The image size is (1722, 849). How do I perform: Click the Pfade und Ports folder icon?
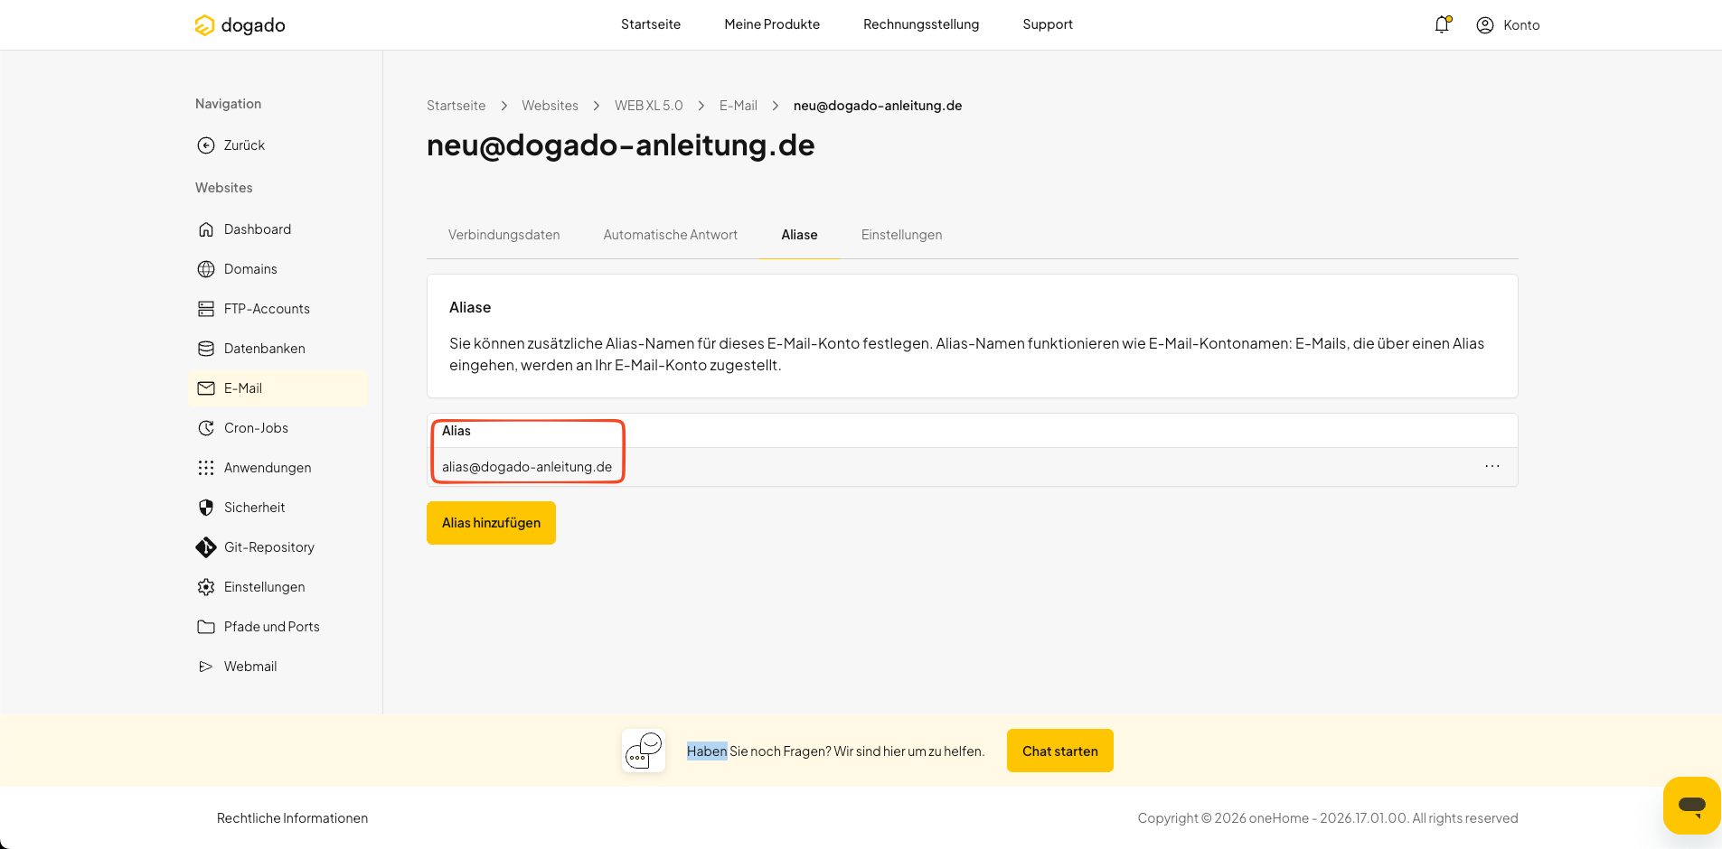pyautogui.click(x=206, y=627)
